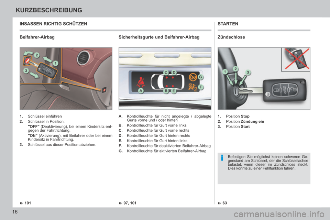Click the page reference arrow before 101
The height and width of the screenshot is (220, 330).
(x=21, y=203)
